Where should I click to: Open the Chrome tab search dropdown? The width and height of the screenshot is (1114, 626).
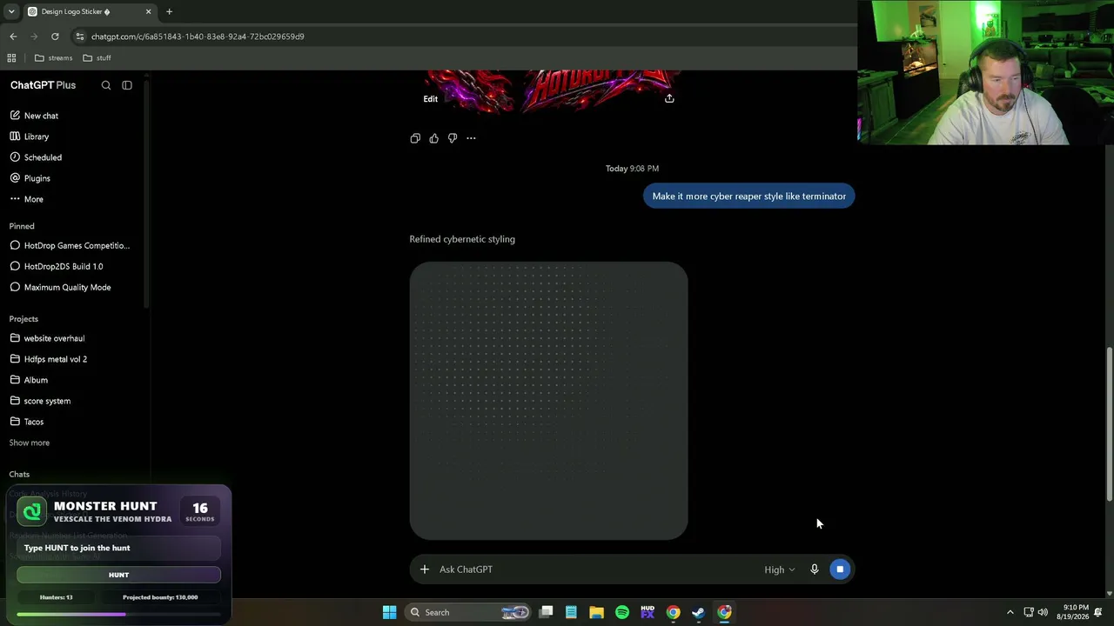click(11, 12)
